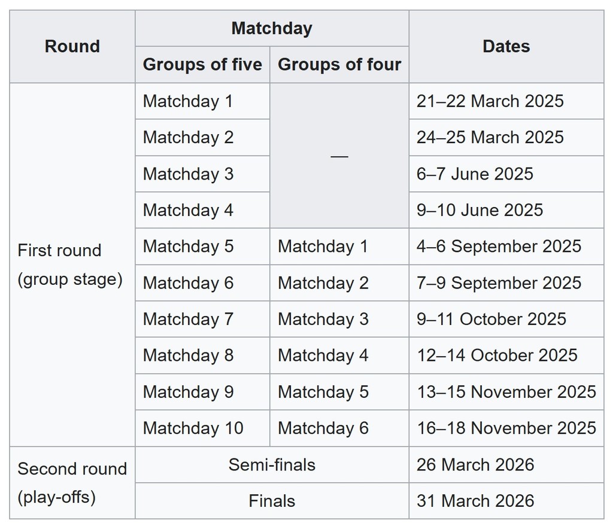The image size is (613, 529).
Task: Select the Second round (play-offs) cell
Action: (72, 482)
